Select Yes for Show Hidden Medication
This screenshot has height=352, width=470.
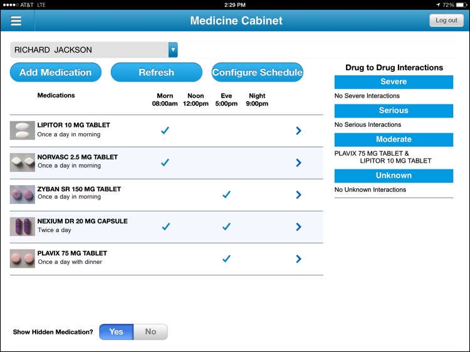click(x=117, y=332)
